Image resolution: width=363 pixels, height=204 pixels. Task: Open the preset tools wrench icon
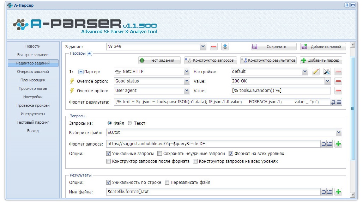pyautogui.click(x=327, y=72)
